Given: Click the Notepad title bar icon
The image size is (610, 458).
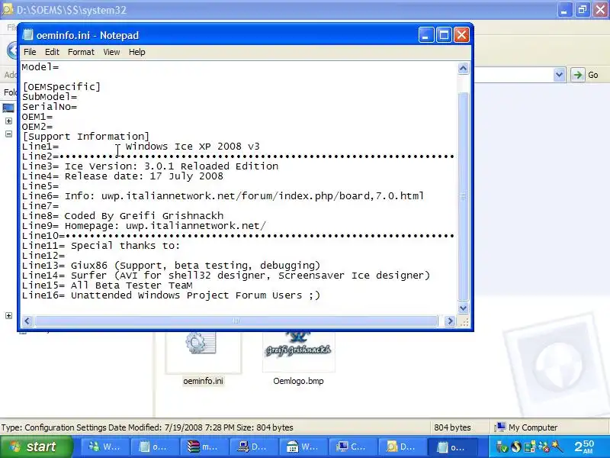Looking at the screenshot, I should click(27, 35).
